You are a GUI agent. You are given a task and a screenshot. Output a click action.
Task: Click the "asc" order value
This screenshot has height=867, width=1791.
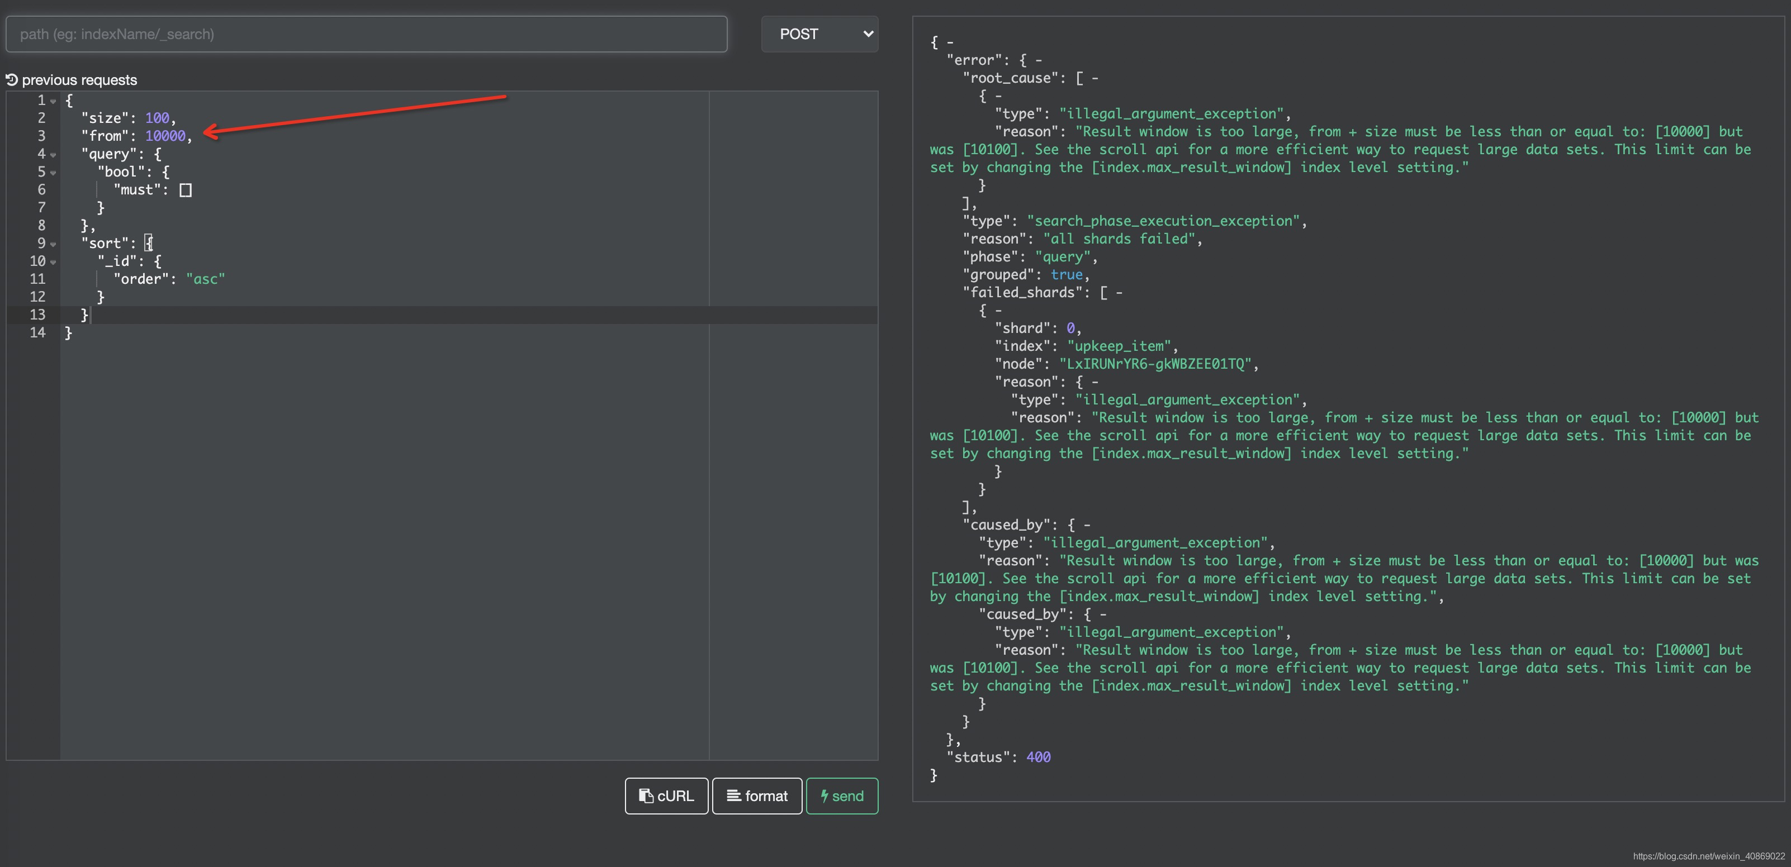pos(206,279)
